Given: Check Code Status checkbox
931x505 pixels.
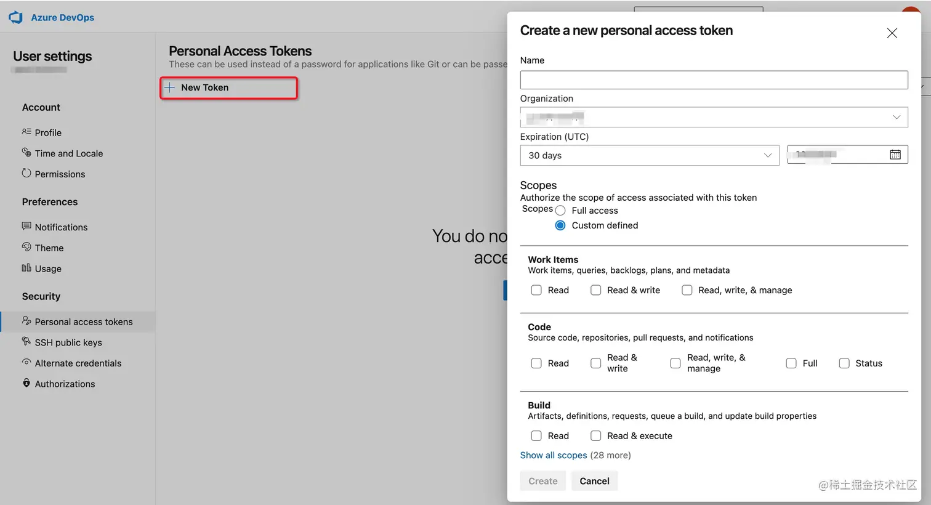Looking at the screenshot, I should coord(844,363).
